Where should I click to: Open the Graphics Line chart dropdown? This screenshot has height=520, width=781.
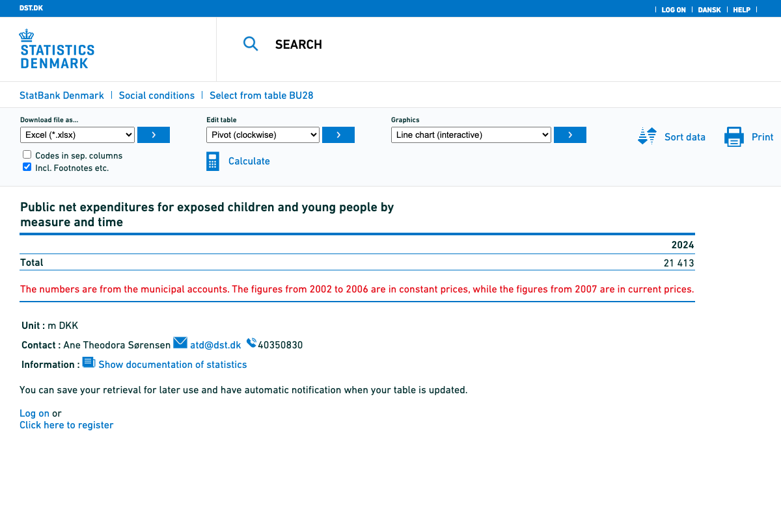point(471,135)
